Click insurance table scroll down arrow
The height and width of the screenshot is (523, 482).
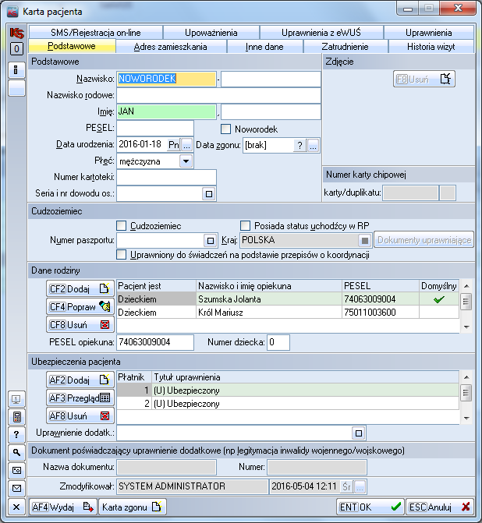(466, 419)
